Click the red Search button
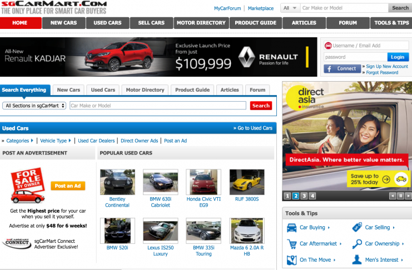412x270 pixels. point(261,106)
